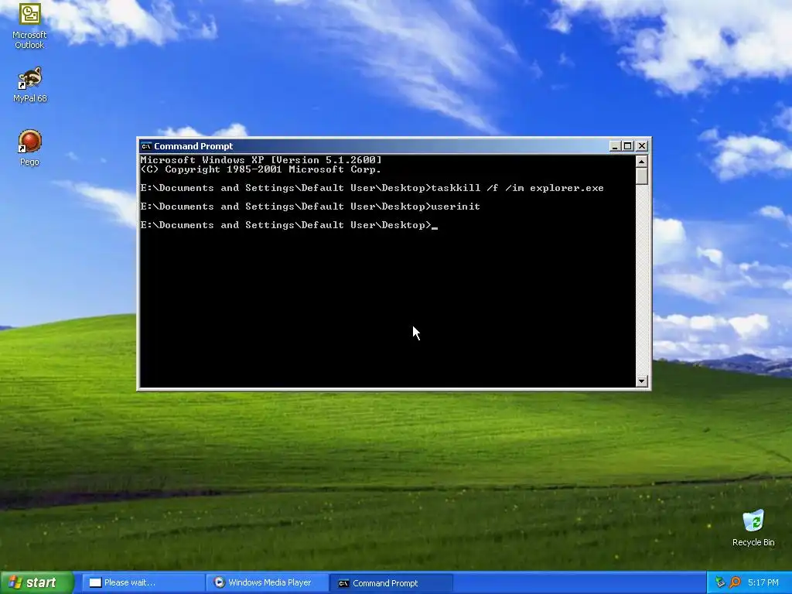Click the green network tray icon
This screenshot has width=792, height=594.
point(720,582)
